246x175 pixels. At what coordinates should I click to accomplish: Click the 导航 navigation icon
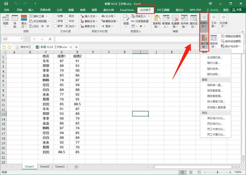click(15, 21)
